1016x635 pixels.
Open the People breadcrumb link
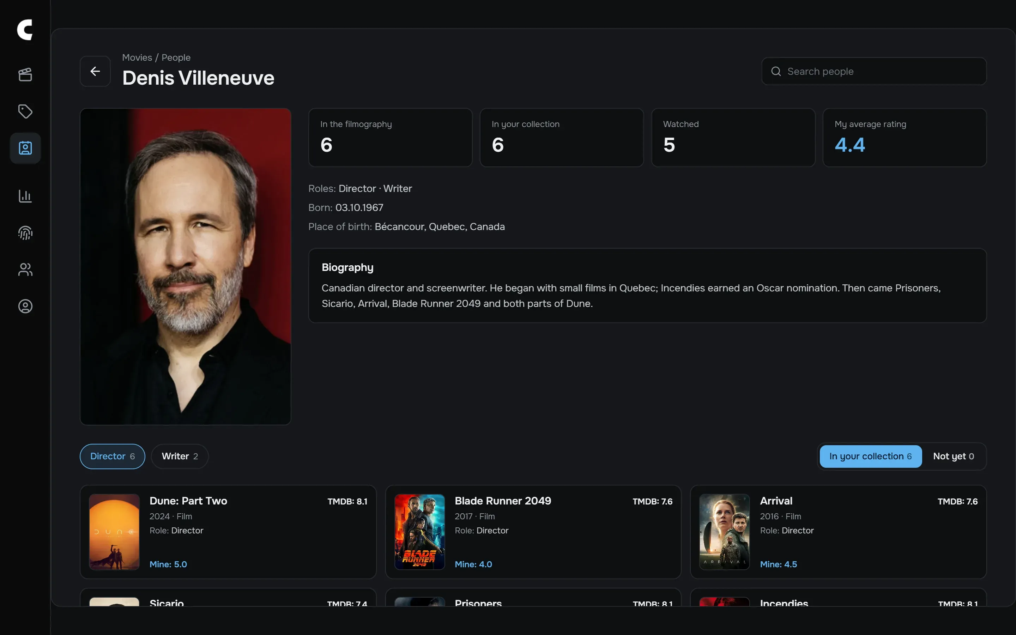176,58
